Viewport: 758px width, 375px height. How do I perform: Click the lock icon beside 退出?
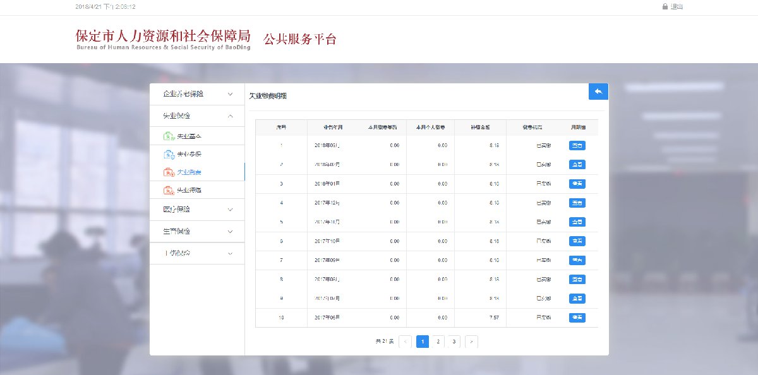(x=665, y=6)
